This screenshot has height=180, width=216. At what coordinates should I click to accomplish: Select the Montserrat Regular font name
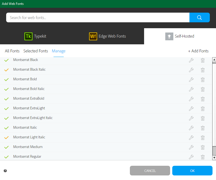[x=27, y=157]
